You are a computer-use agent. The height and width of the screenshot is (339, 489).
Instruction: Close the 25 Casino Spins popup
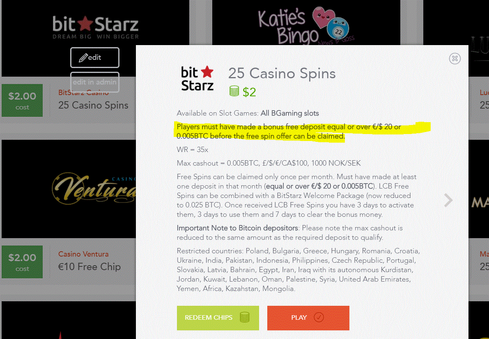pos(455,59)
